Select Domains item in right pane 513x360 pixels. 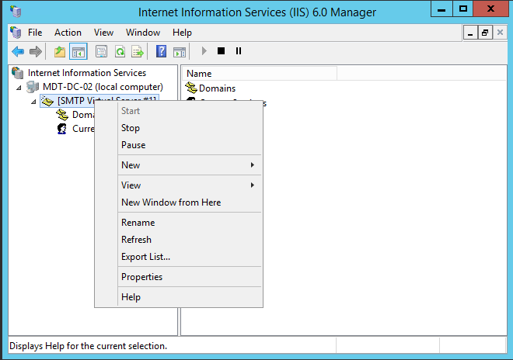(217, 88)
